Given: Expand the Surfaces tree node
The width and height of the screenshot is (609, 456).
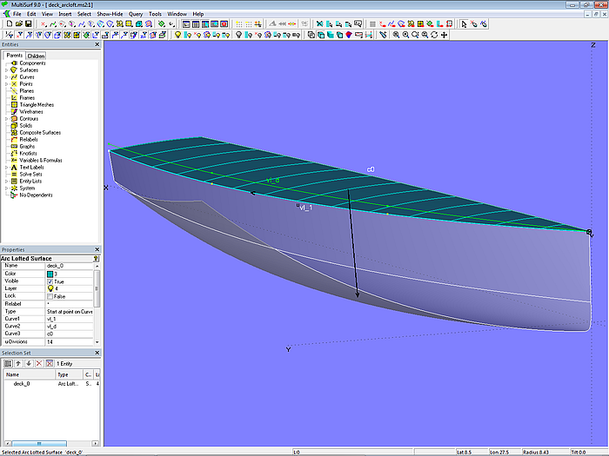Looking at the screenshot, I should pos(7,70).
